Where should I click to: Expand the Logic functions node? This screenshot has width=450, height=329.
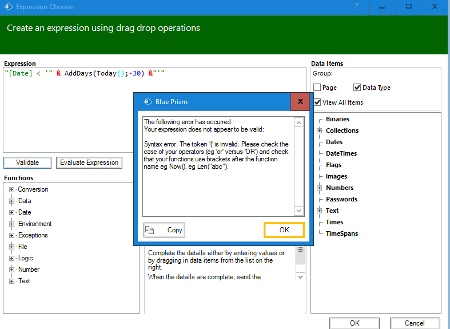coord(11,259)
